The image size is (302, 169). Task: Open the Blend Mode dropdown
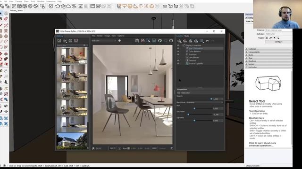pyautogui.click(x=204, y=102)
